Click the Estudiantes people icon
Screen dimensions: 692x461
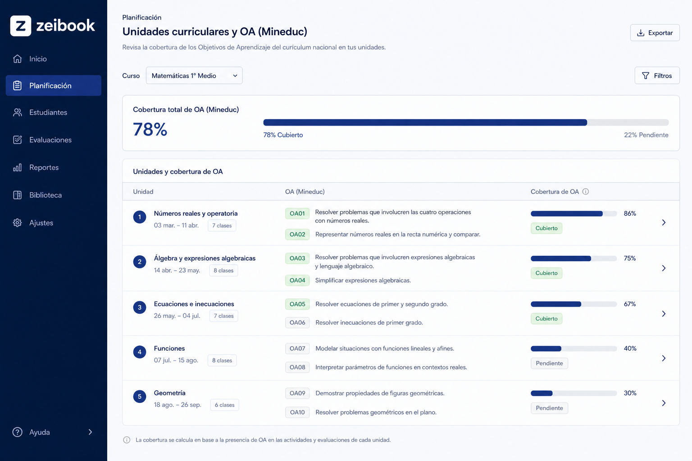pos(18,113)
